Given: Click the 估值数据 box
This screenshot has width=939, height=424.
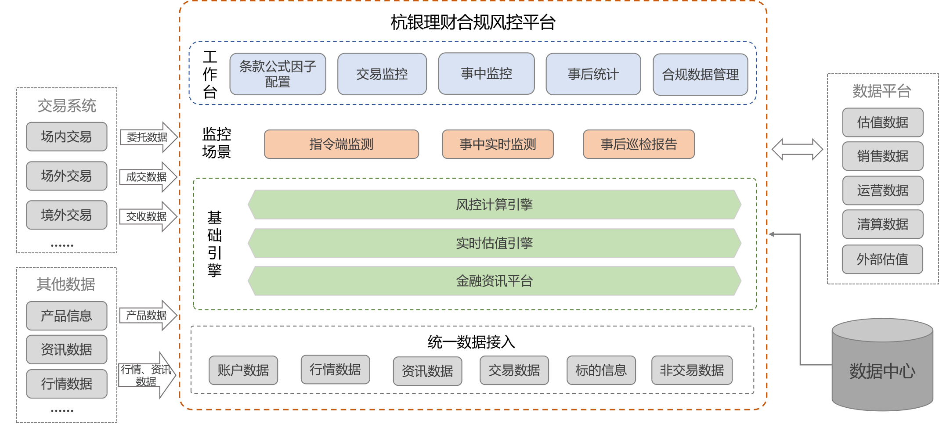Looking at the screenshot, I should click(883, 122).
